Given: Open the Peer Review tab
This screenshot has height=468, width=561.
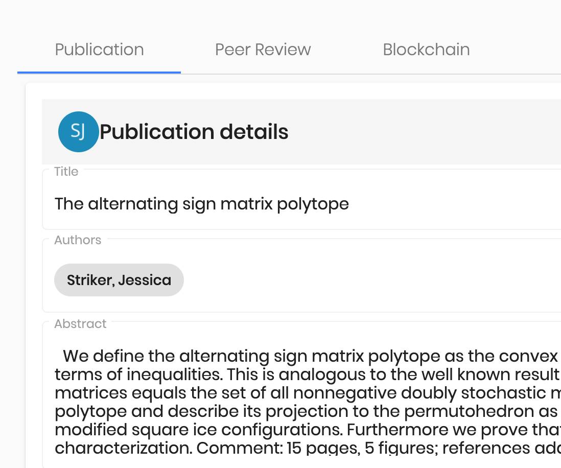Looking at the screenshot, I should tap(263, 50).
